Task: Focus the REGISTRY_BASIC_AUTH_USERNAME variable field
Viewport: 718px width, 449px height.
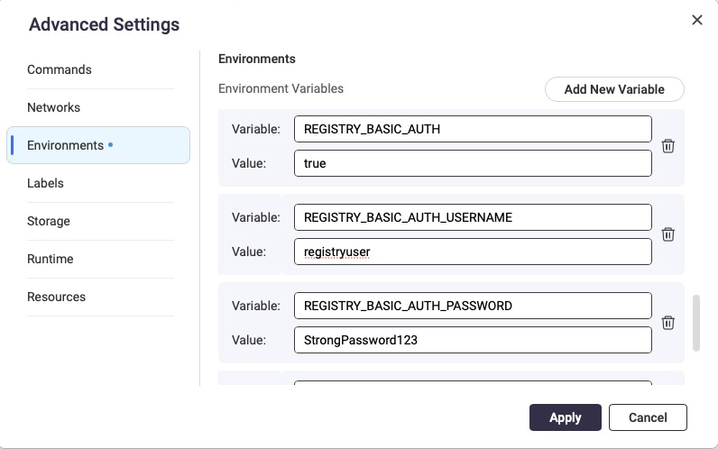Action: pos(473,217)
